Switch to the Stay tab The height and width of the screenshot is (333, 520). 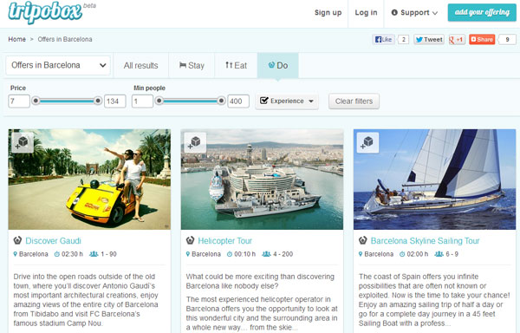(192, 65)
